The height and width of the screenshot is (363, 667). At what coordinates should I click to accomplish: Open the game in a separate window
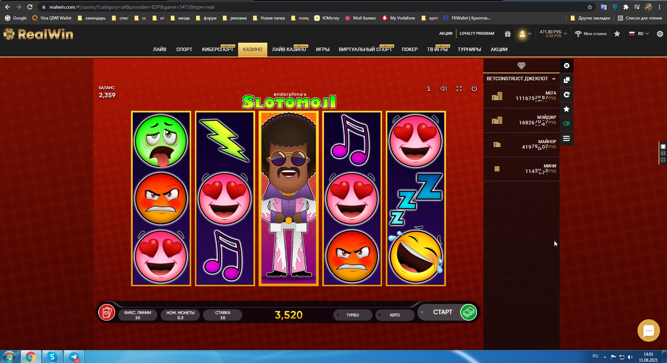567,80
